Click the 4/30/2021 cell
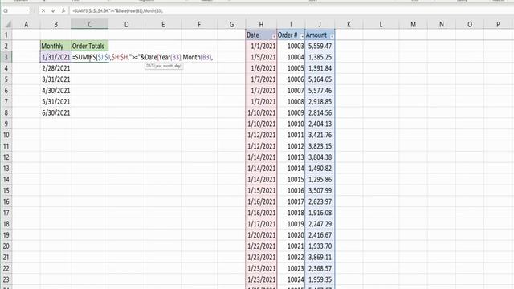This screenshot has width=514, height=289. tap(55, 91)
